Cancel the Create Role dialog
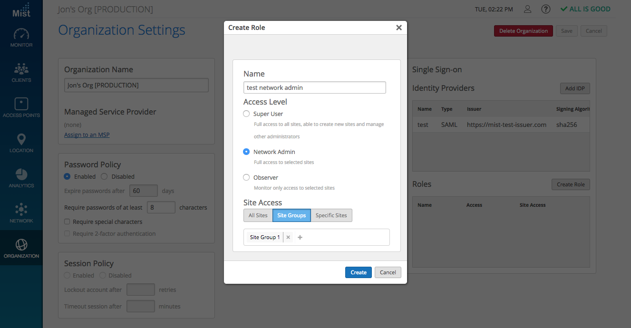This screenshot has width=631, height=328. pyautogui.click(x=388, y=272)
